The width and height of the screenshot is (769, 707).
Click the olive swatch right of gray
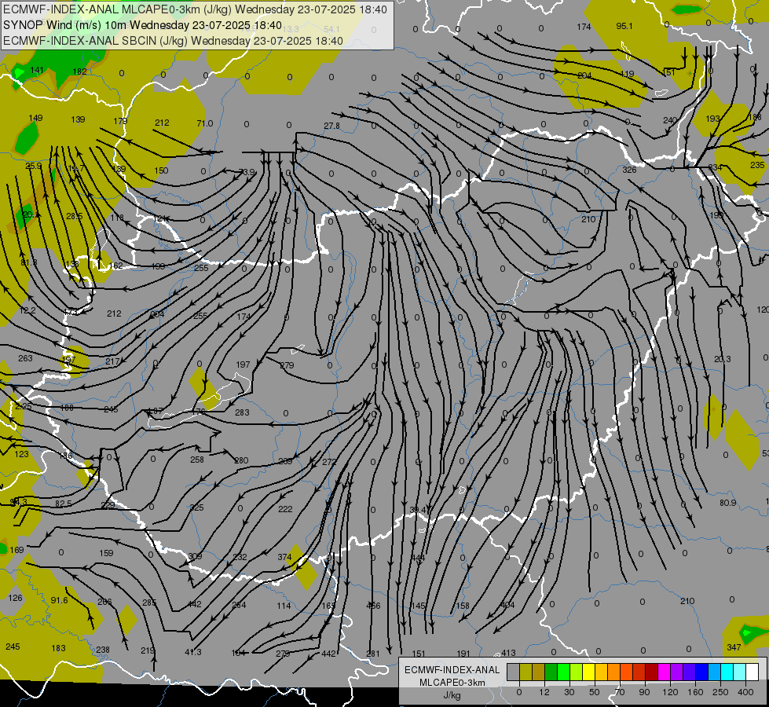point(525,672)
